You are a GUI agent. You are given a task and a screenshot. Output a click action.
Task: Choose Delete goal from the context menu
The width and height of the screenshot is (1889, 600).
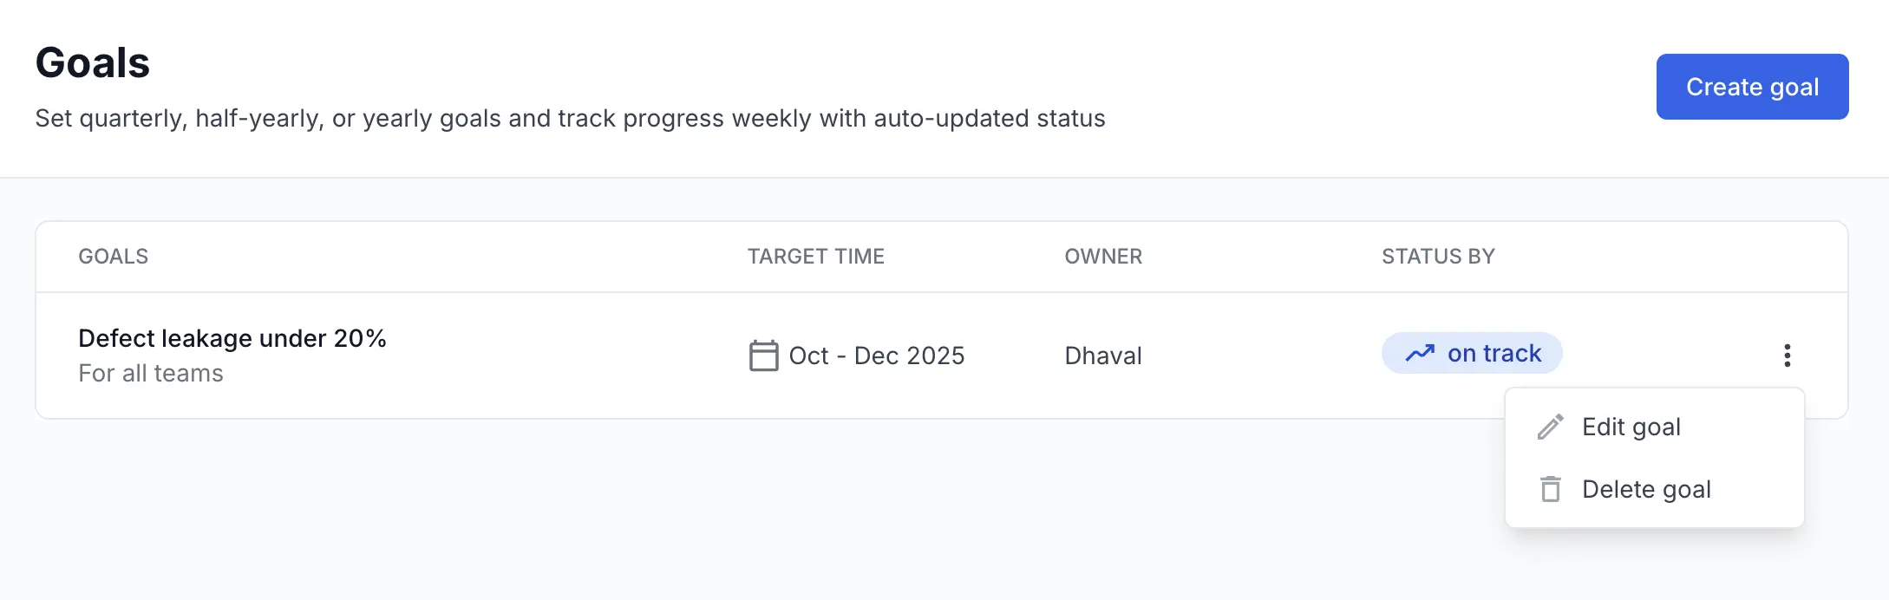click(x=1646, y=490)
